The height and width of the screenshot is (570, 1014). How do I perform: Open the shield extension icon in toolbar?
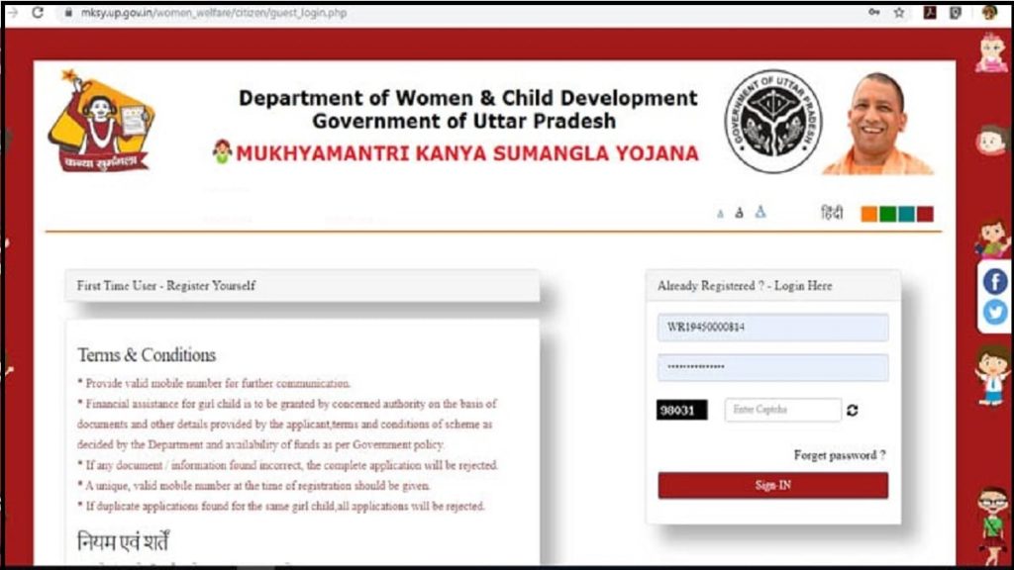(x=956, y=12)
